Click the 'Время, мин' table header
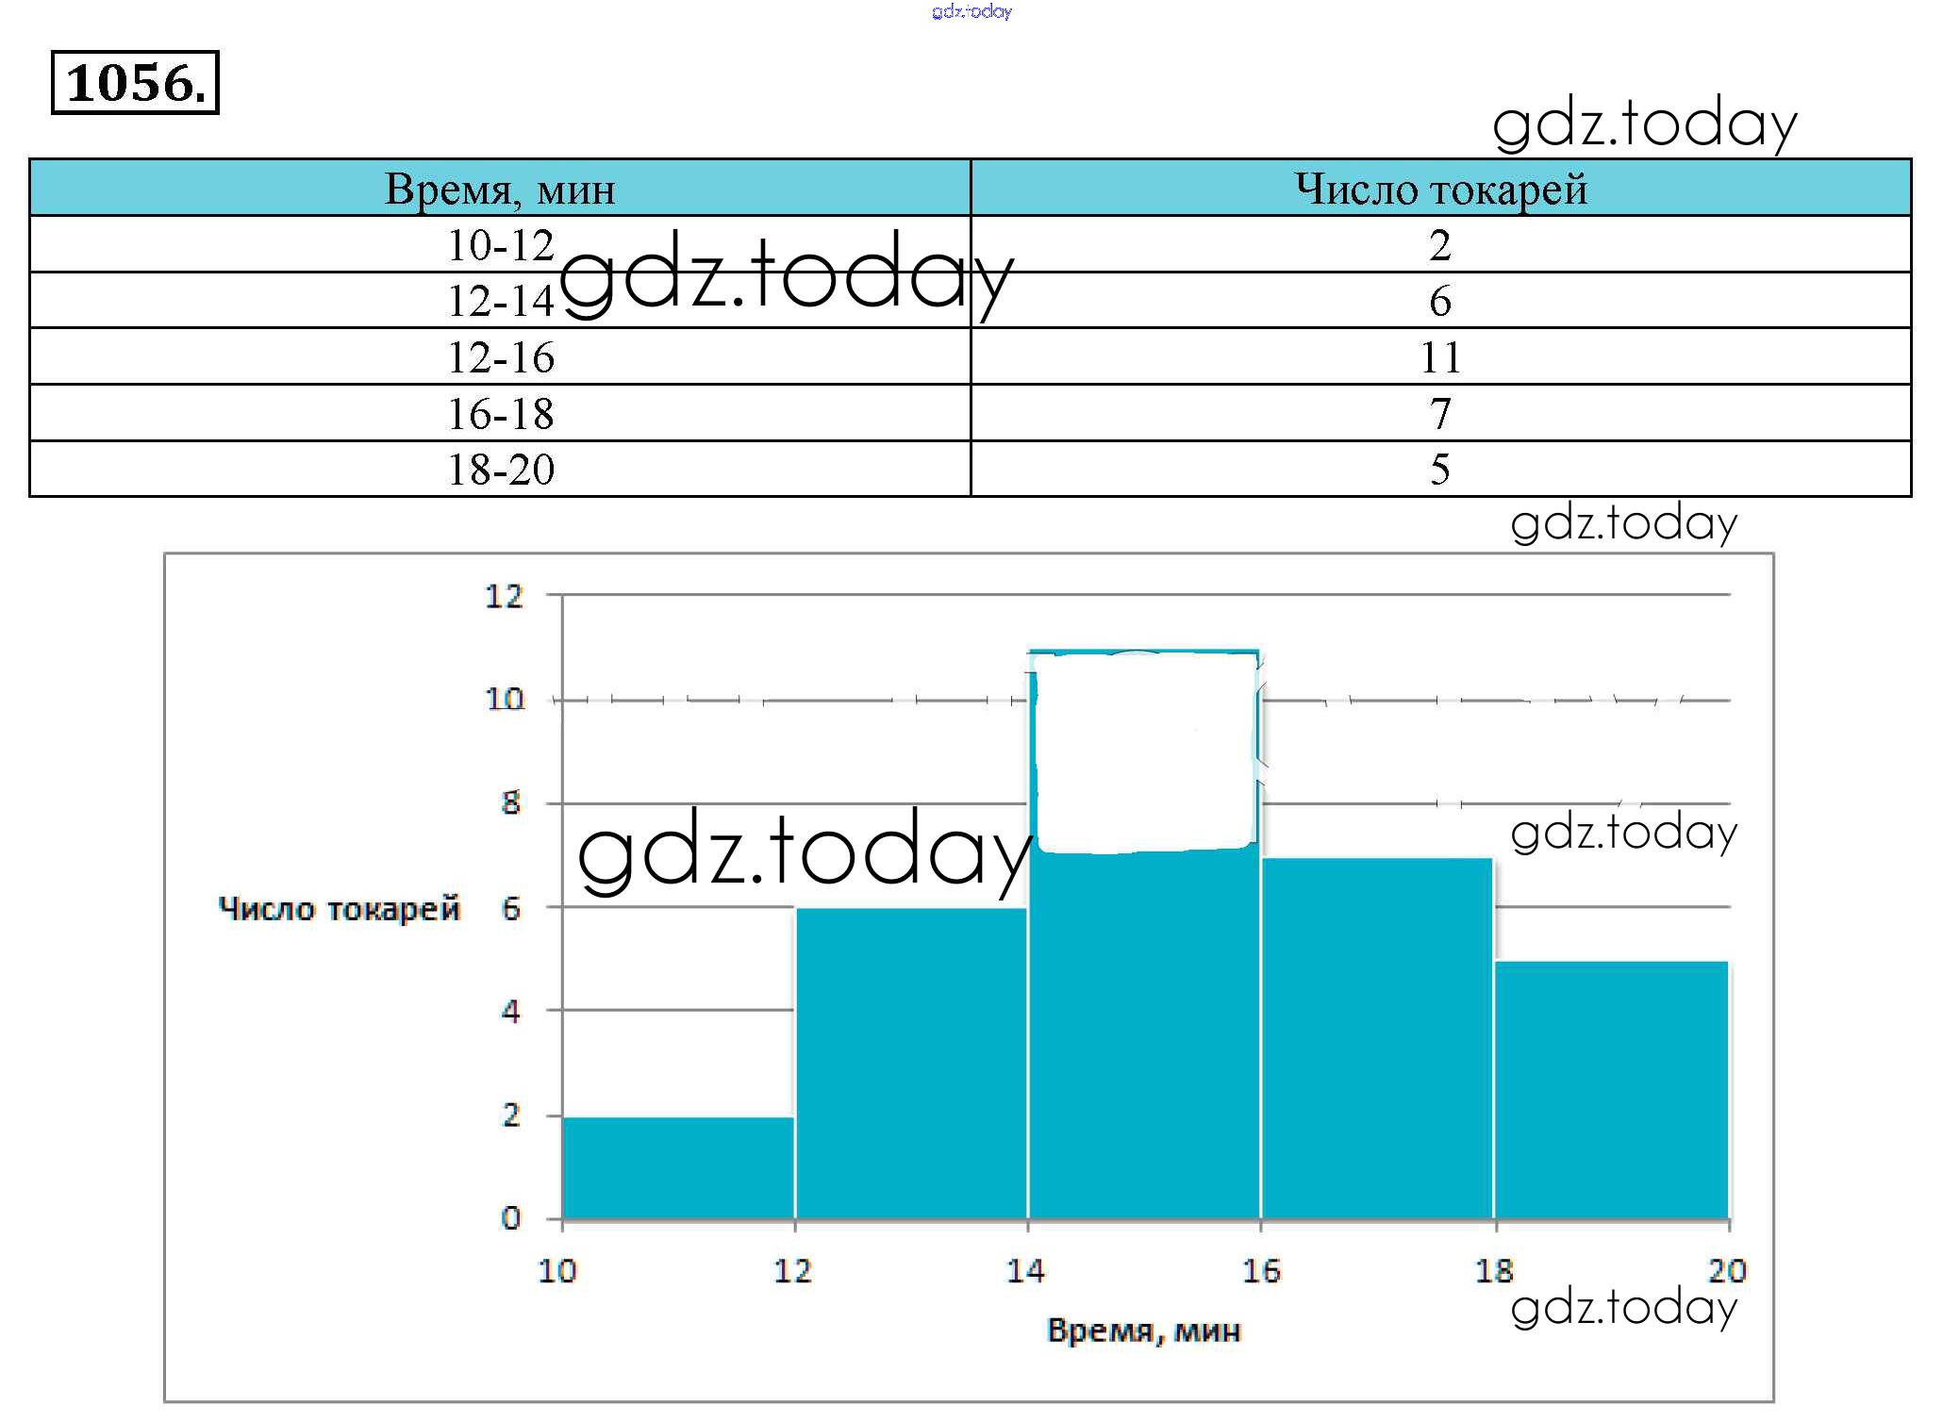 (x=500, y=189)
